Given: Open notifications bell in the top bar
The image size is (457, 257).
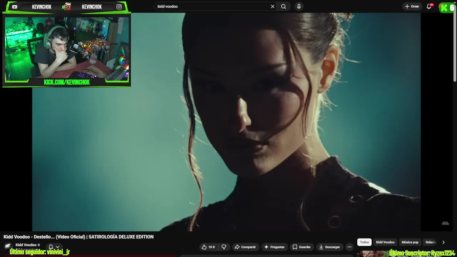Looking at the screenshot, I should click(x=429, y=6).
